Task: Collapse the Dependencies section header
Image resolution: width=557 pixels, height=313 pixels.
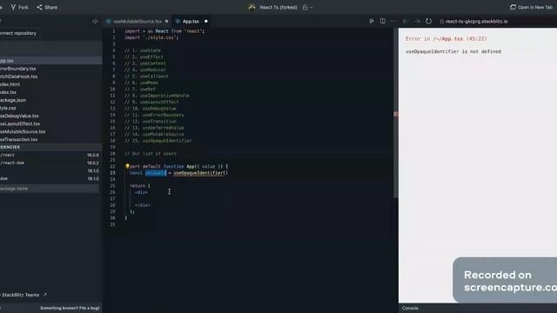Action: [50, 147]
